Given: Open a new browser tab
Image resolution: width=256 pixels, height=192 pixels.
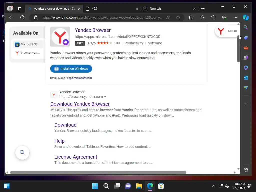Looking at the screenshot, I should click(x=203, y=9).
